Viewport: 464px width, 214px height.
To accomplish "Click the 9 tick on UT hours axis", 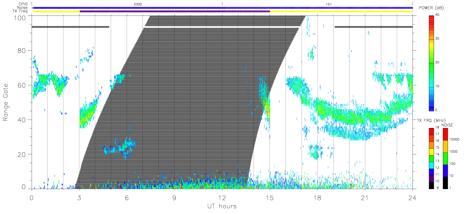I will (x=174, y=197).
